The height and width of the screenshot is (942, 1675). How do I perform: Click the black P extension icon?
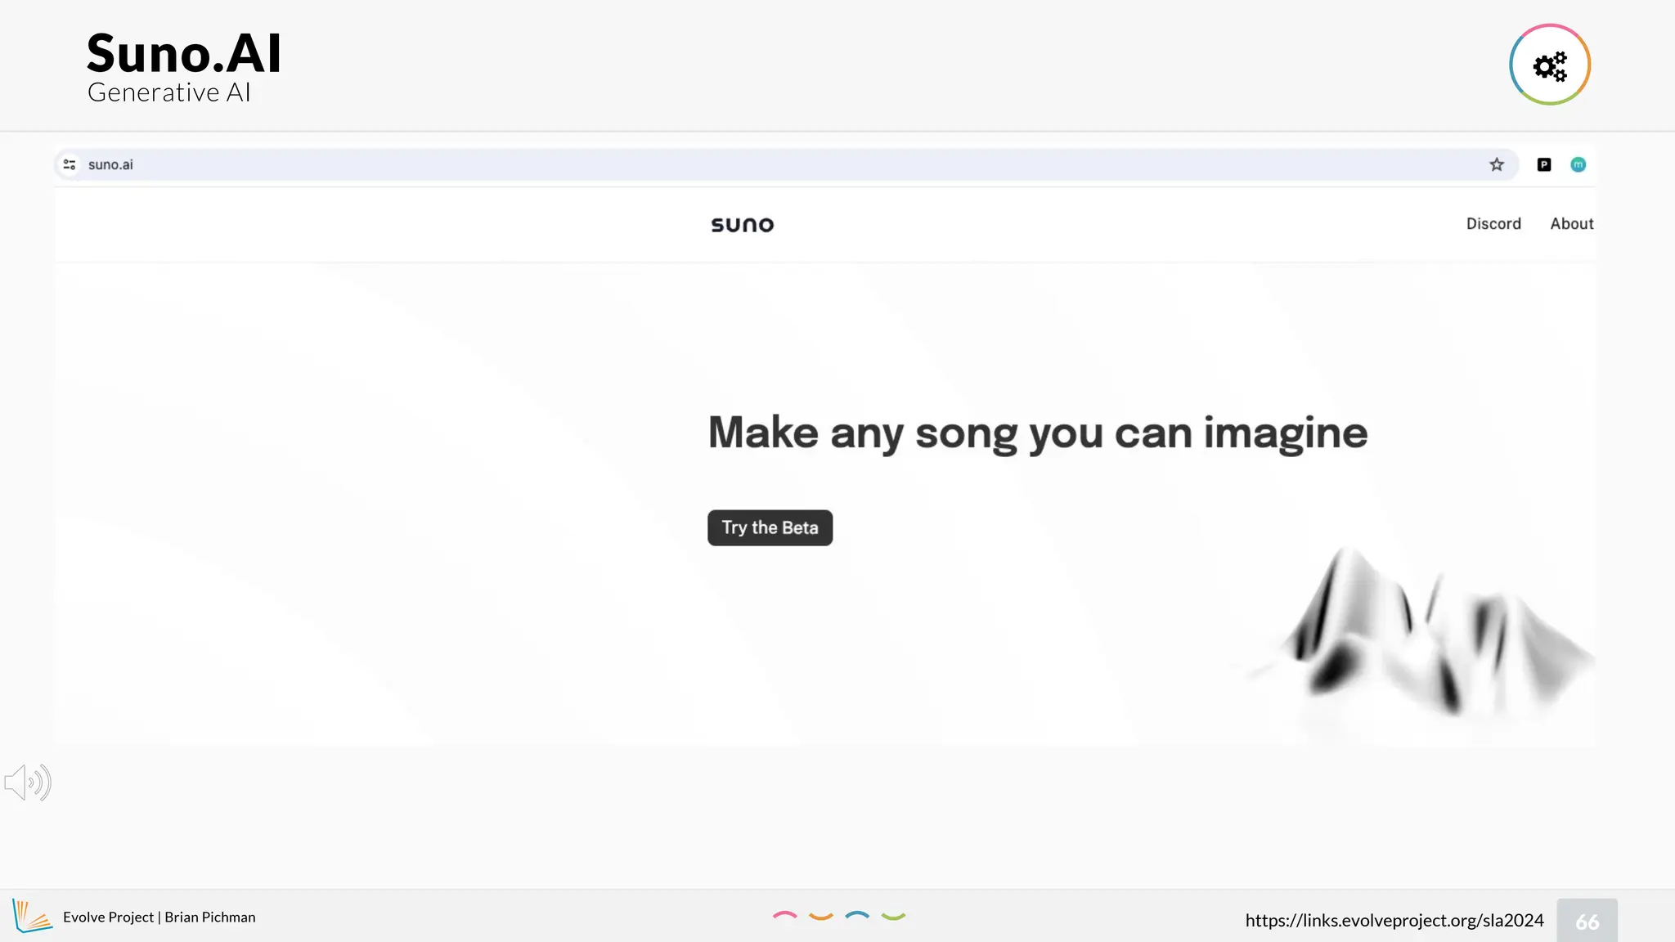(1544, 164)
